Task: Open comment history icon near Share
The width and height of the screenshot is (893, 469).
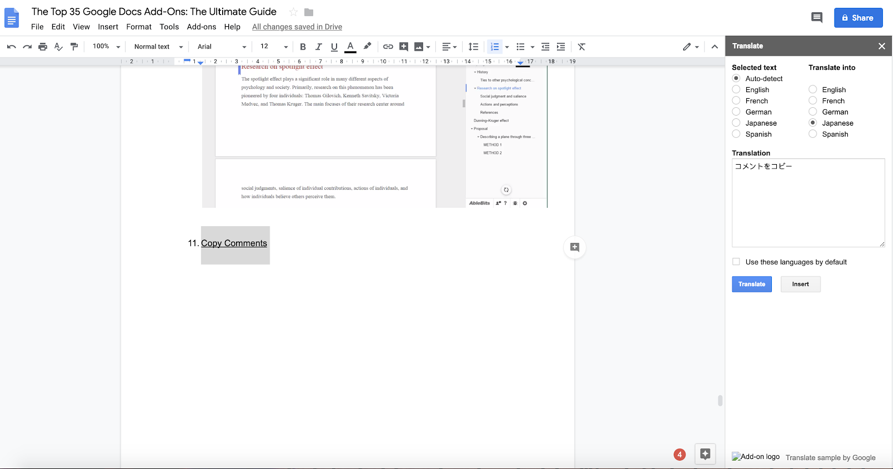Action: 817,18
